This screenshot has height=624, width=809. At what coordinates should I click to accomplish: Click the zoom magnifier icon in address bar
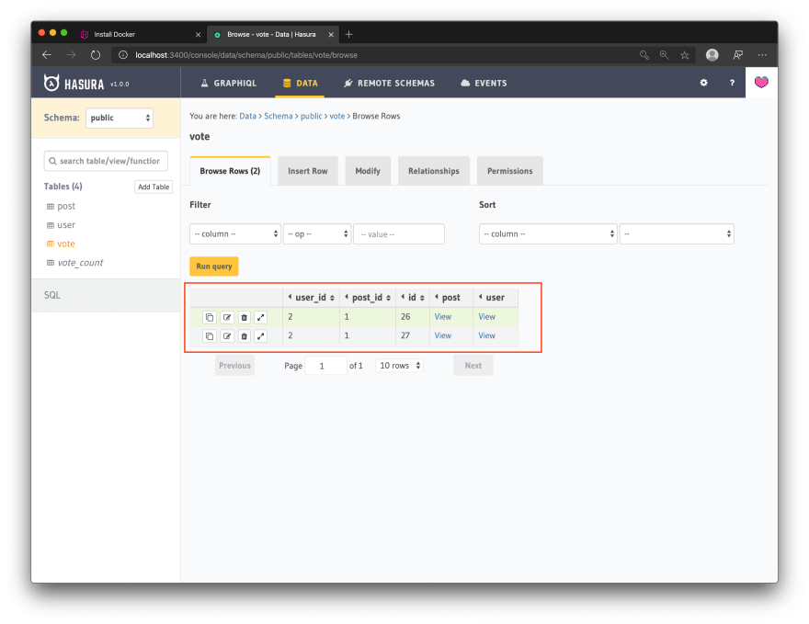tap(664, 54)
